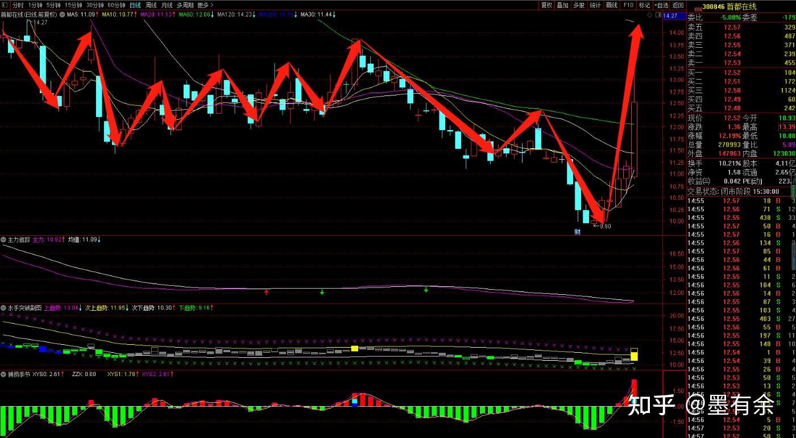The height and width of the screenshot is (438, 796).
Task: Toggle 复权 price adjustment
Action: coord(546,5)
